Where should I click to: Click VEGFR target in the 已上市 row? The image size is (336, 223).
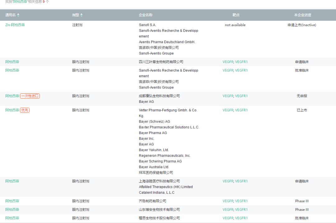(228, 110)
